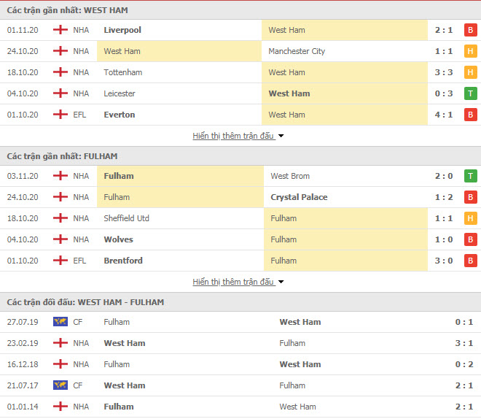Click the world flag icon for 21.07.17 match
The height and width of the screenshot is (419, 481).
(x=60, y=385)
